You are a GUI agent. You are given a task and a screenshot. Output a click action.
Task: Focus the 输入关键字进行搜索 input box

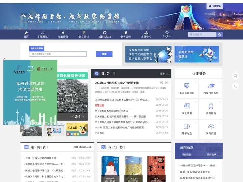58,54
